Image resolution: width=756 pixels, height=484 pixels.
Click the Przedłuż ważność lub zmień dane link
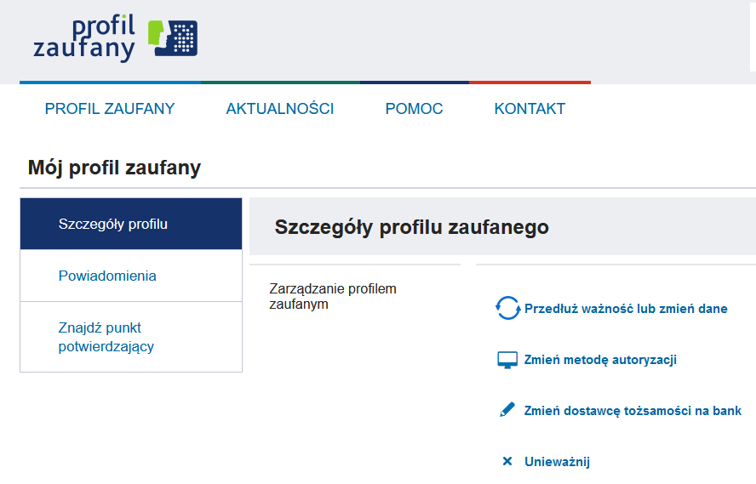(x=626, y=309)
